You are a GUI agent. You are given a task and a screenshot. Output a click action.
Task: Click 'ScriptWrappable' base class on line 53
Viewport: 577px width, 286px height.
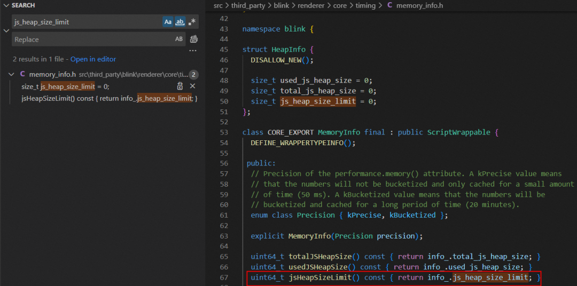point(458,132)
